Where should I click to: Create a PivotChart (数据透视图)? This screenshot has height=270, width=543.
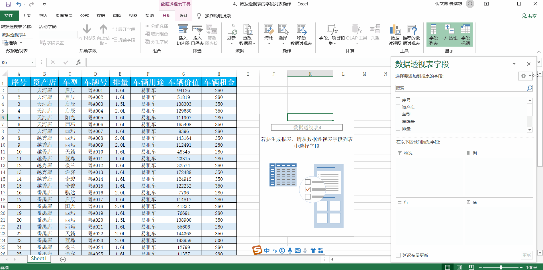tap(395, 35)
